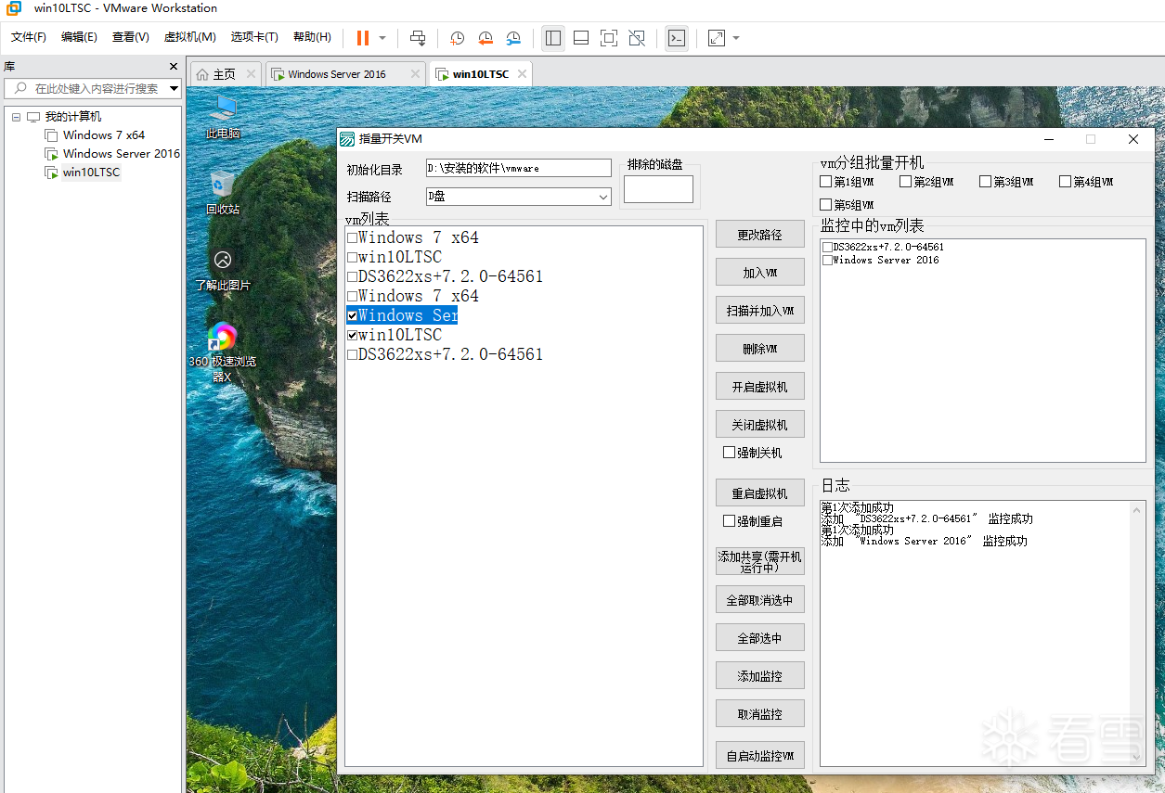Check the 强制关机 checkbox
Viewport: 1165px width, 793px height.
[x=730, y=453]
